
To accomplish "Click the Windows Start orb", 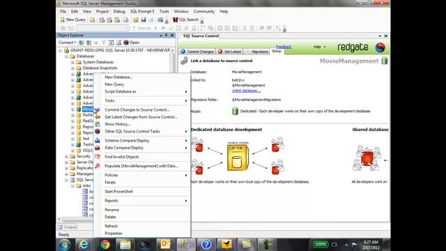I will point(65,245).
